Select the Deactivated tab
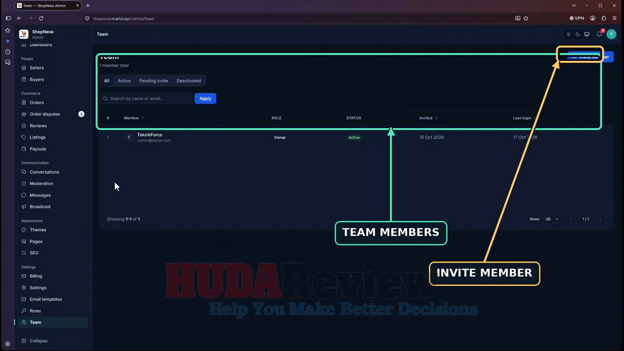 tap(189, 81)
